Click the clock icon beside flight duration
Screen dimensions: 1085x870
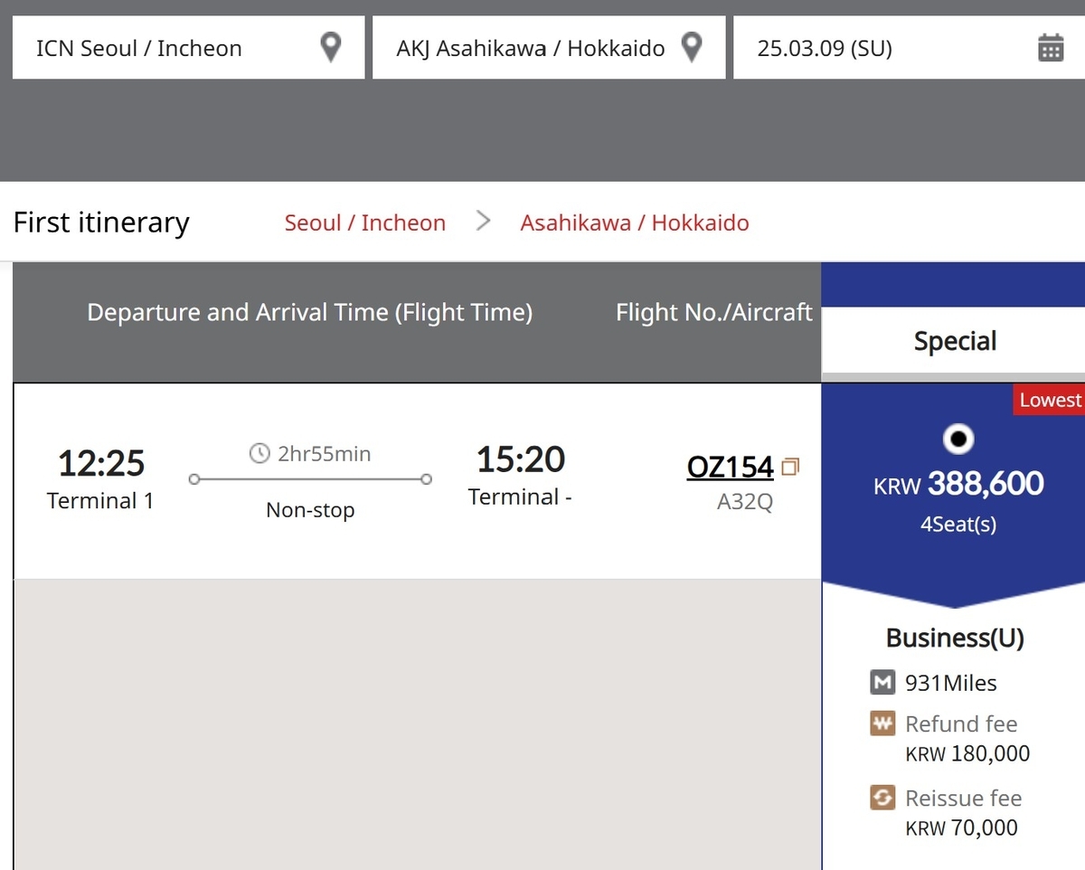click(x=259, y=453)
